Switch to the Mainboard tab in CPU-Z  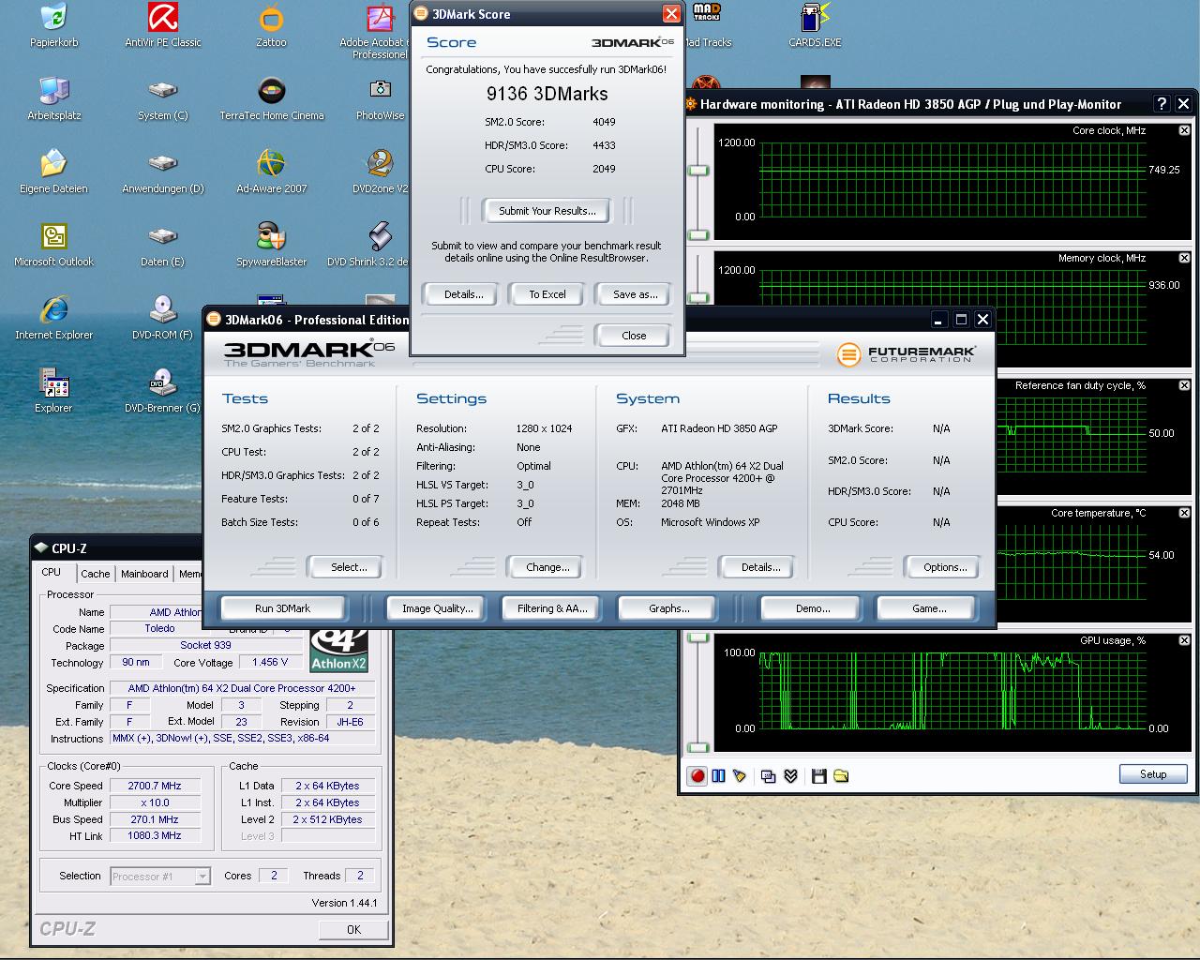click(144, 574)
